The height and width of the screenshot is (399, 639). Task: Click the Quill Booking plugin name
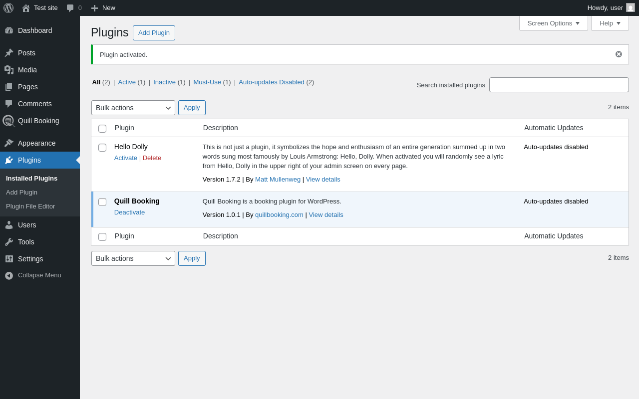(x=137, y=201)
